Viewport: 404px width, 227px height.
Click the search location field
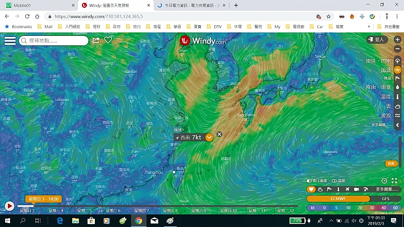(54, 41)
